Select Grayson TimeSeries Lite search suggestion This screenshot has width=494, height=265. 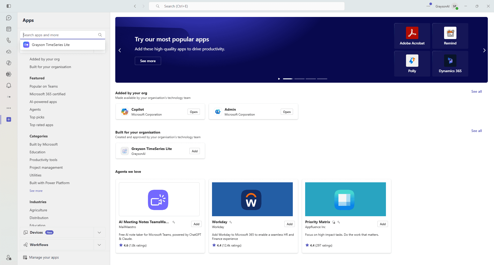(63, 45)
